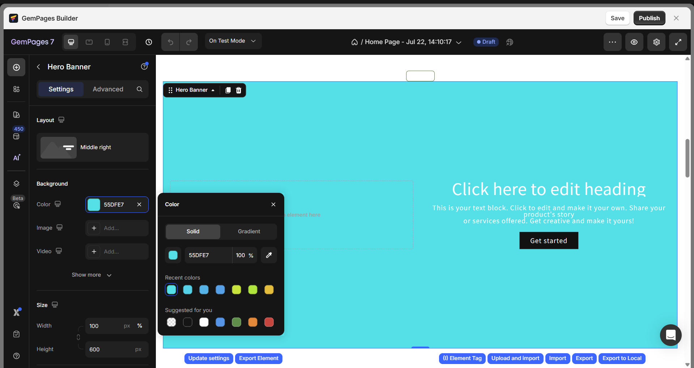Click the Save button
694x368 pixels.
tap(617, 18)
